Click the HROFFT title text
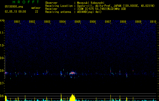 [x=26, y=2]
